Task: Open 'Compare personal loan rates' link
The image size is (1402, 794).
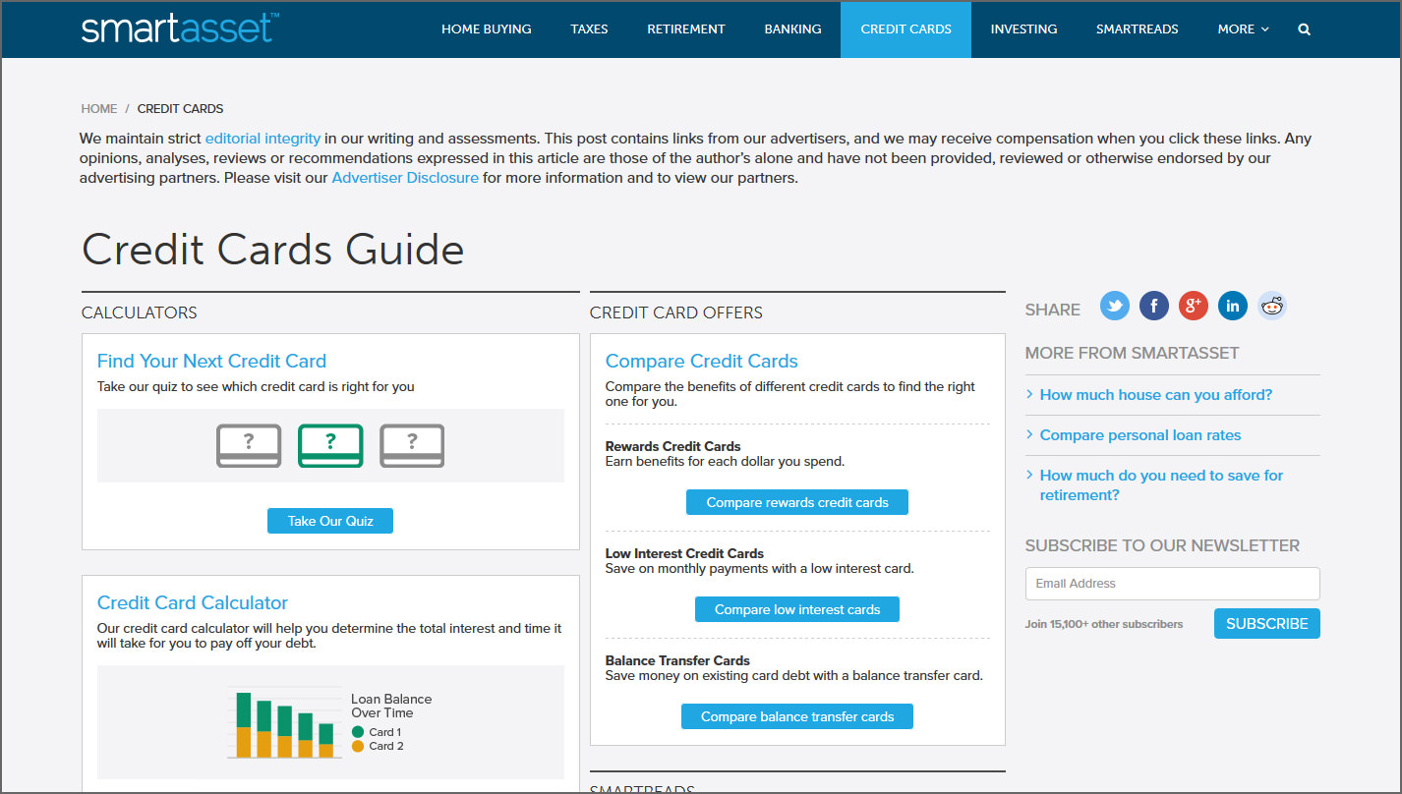Action: (1140, 435)
